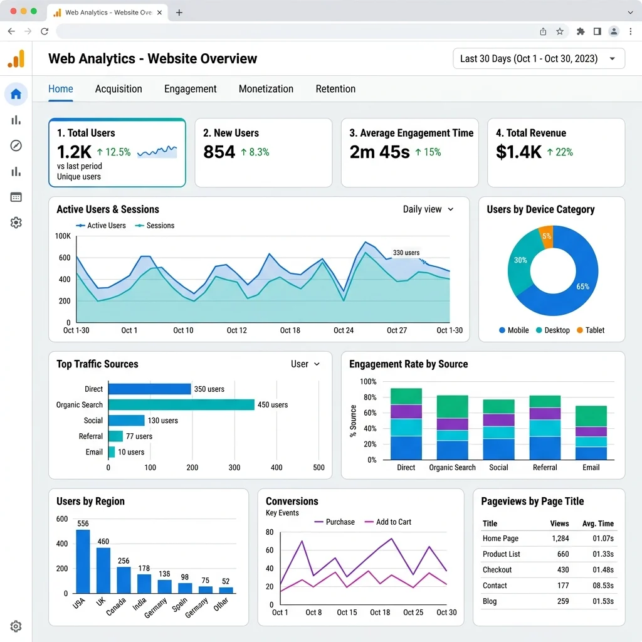Toggle the Active Users legend series
This screenshot has width=642, height=642.
click(101, 226)
